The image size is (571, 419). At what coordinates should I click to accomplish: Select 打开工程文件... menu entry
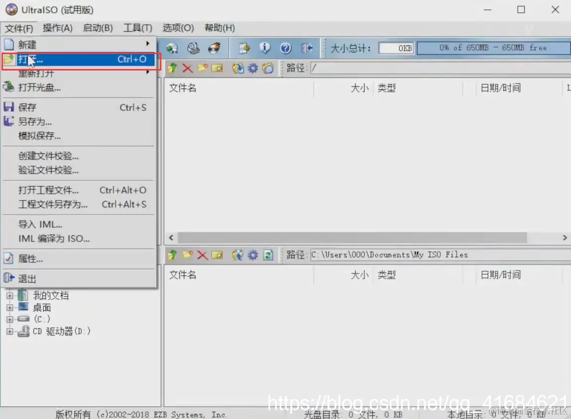click(x=78, y=190)
